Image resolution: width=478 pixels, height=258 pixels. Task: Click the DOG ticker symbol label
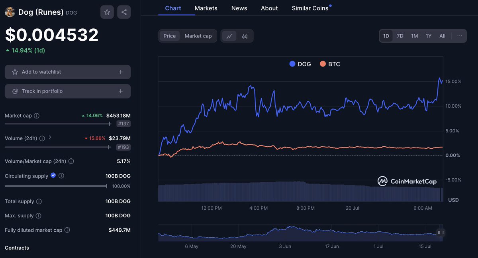(71, 13)
